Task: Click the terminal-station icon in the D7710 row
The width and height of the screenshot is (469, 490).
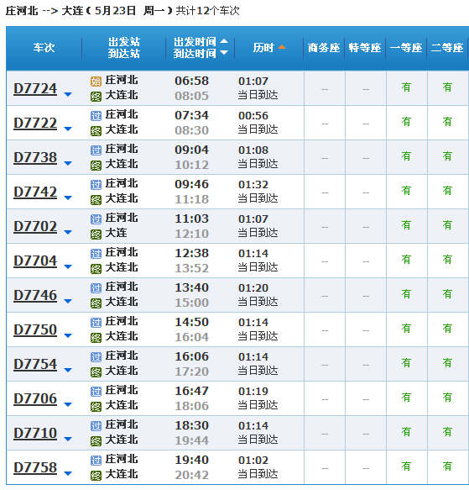Action: pyautogui.click(x=96, y=441)
